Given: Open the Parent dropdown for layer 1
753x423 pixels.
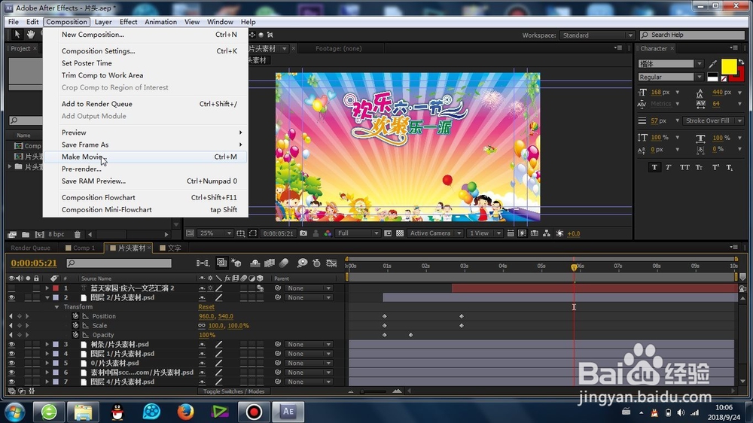Looking at the screenshot, I should [309, 288].
